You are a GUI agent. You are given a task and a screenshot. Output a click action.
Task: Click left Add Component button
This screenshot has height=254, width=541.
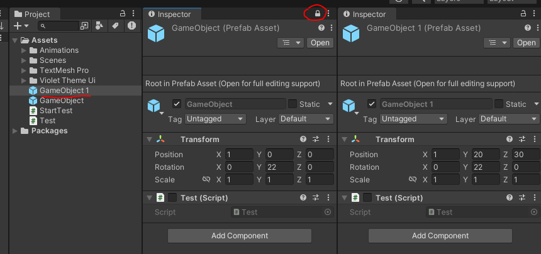239,236
